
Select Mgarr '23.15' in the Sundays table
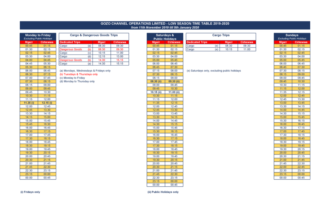click(283, 174)
